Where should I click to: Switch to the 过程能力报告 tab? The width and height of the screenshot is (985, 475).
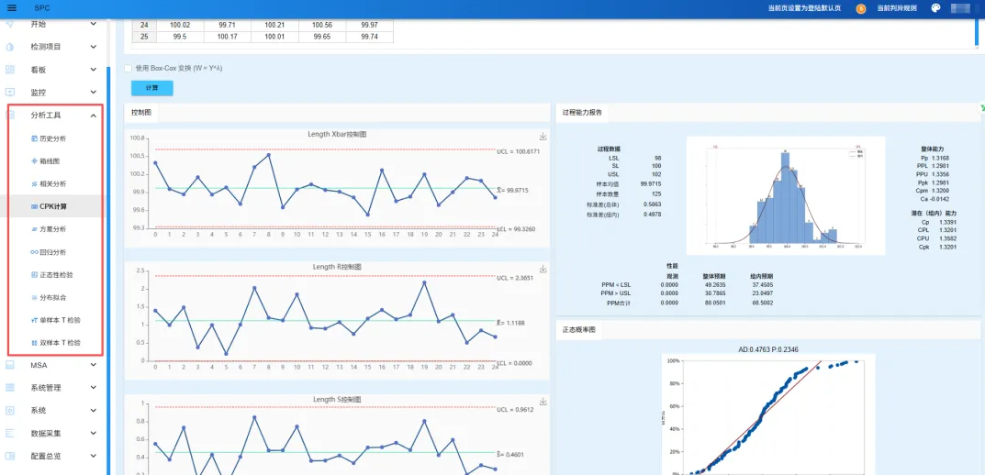pyautogui.click(x=582, y=113)
